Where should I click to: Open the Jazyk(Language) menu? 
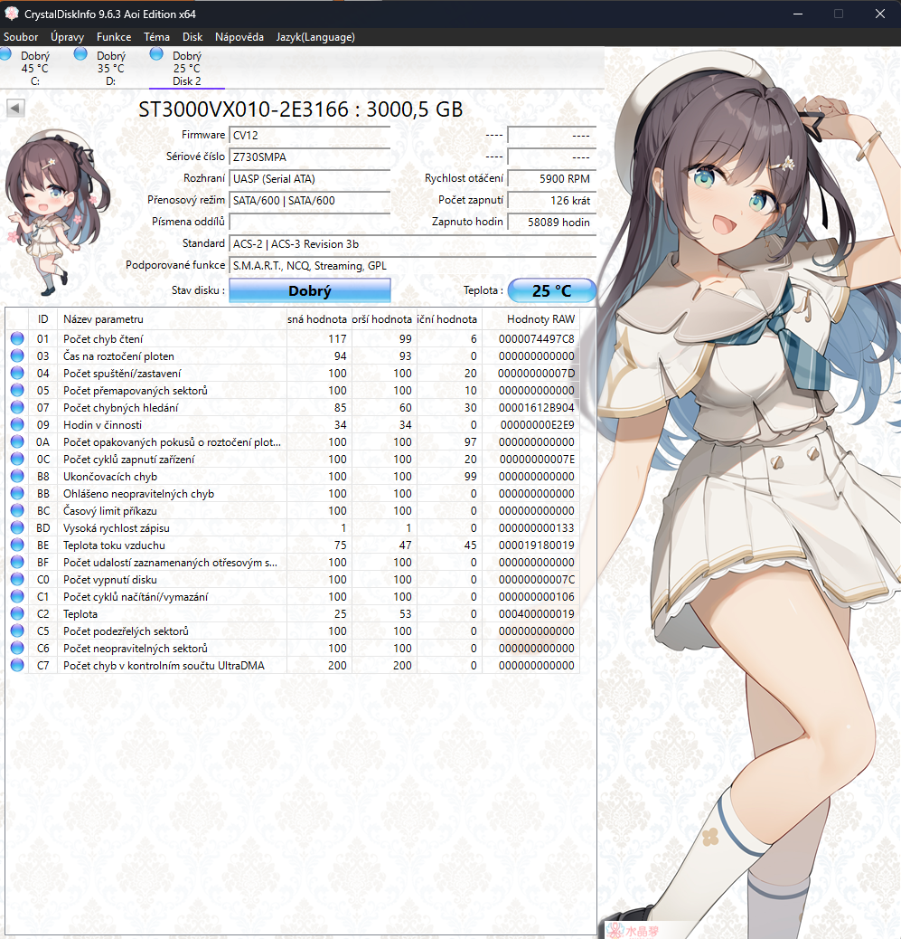point(315,37)
